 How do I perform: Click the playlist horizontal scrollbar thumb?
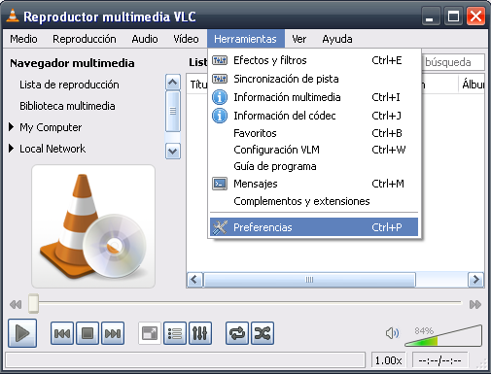[x=309, y=280]
